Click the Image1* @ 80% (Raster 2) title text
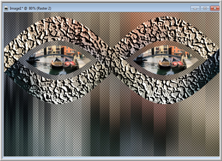The width and height of the screenshot is (222, 161). click(x=30, y=8)
